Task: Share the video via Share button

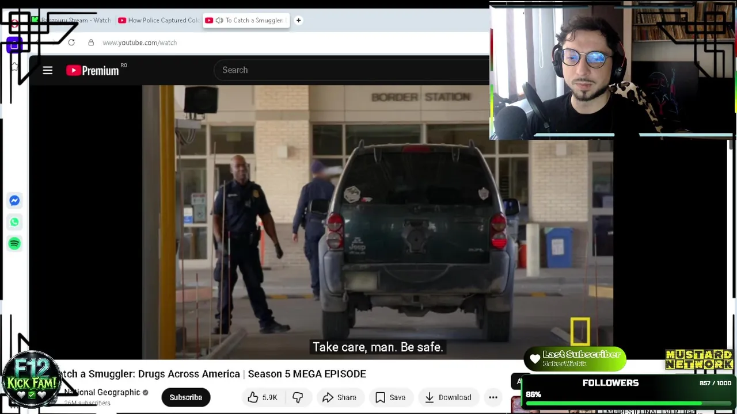Action: [x=340, y=397]
